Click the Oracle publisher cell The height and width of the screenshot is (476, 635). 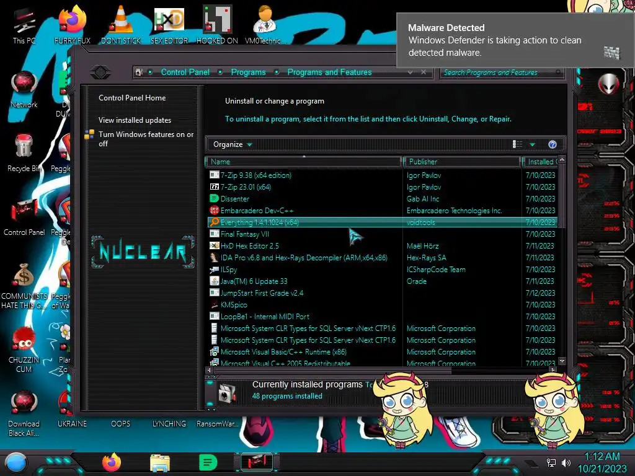pos(416,281)
